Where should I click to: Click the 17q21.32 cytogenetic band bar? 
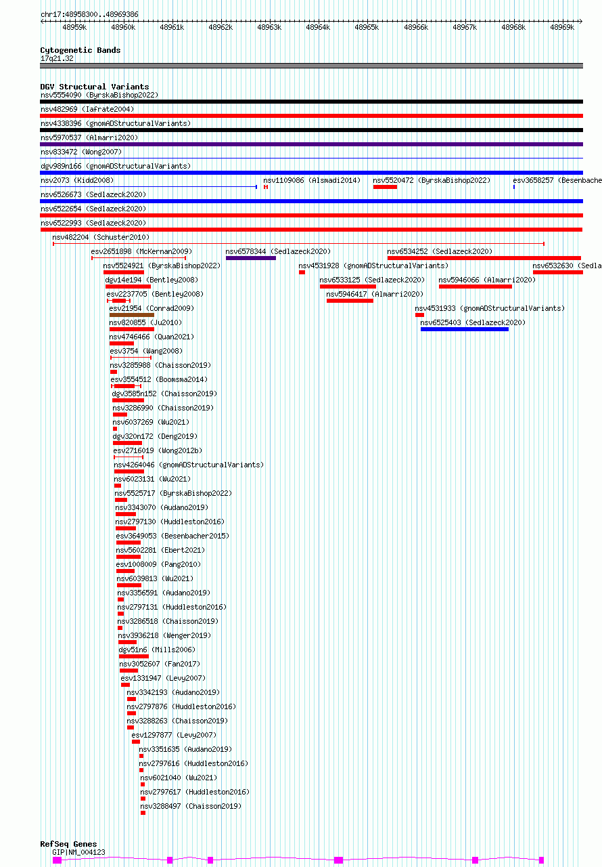click(312, 66)
